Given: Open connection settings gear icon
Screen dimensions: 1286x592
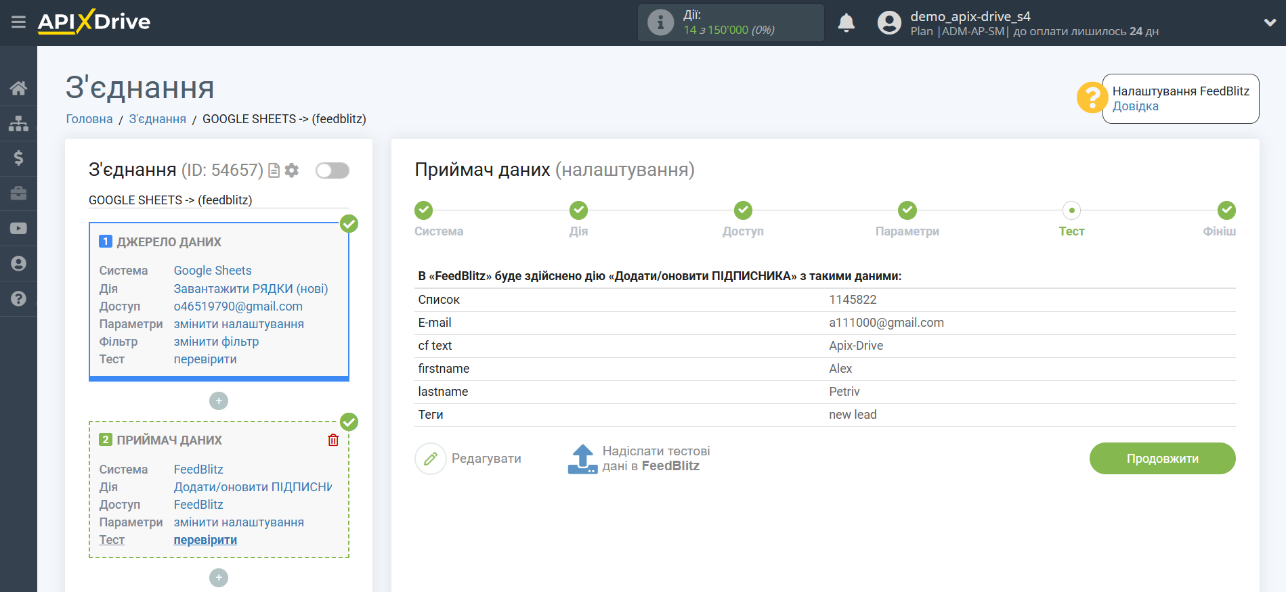Looking at the screenshot, I should tap(292, 170).
